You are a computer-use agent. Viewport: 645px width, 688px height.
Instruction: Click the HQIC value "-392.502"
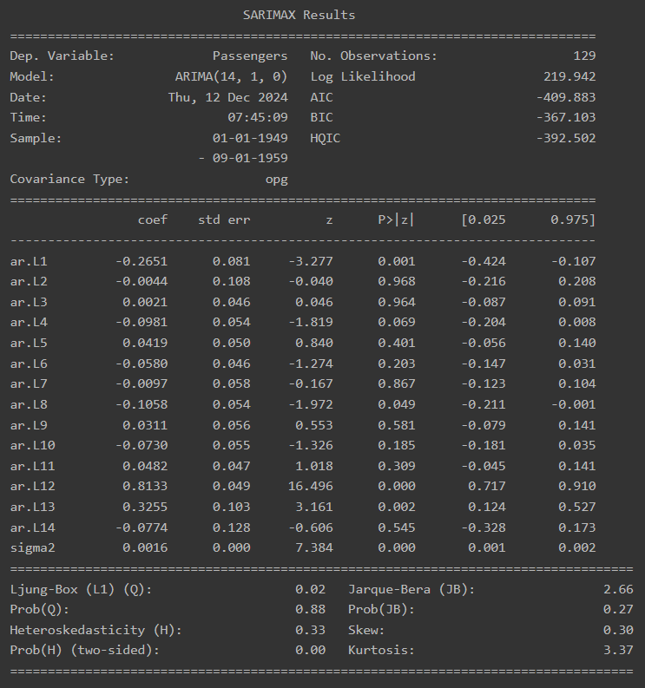(x=566, y=138)
